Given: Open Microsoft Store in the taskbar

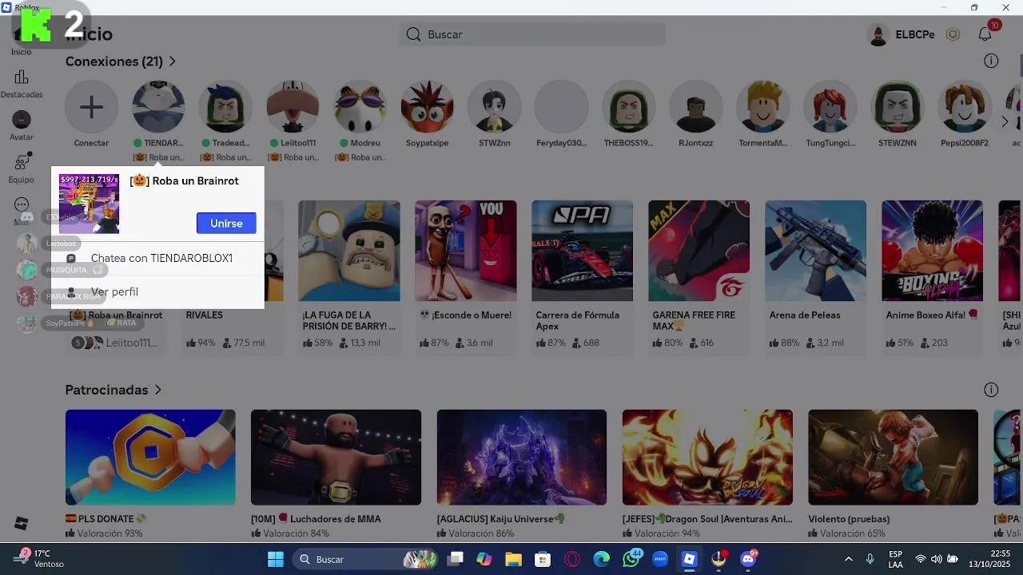Looking at the screenshot, I should point(543,559).
